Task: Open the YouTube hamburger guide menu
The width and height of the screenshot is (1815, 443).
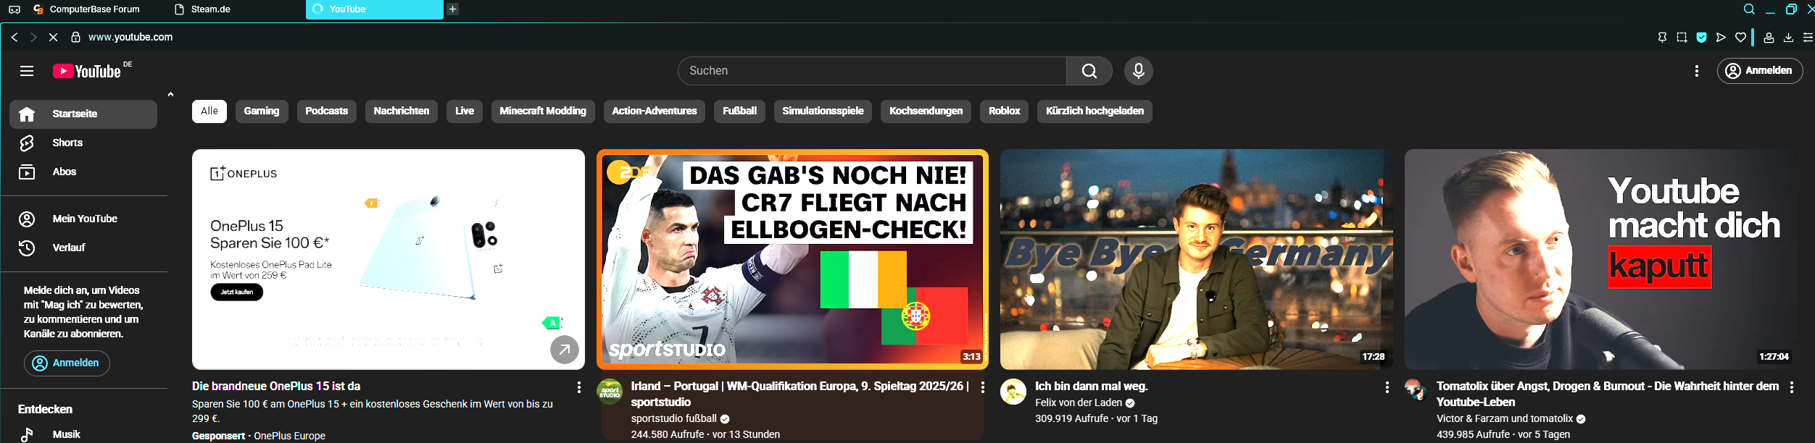Action: tap(27, 71)
